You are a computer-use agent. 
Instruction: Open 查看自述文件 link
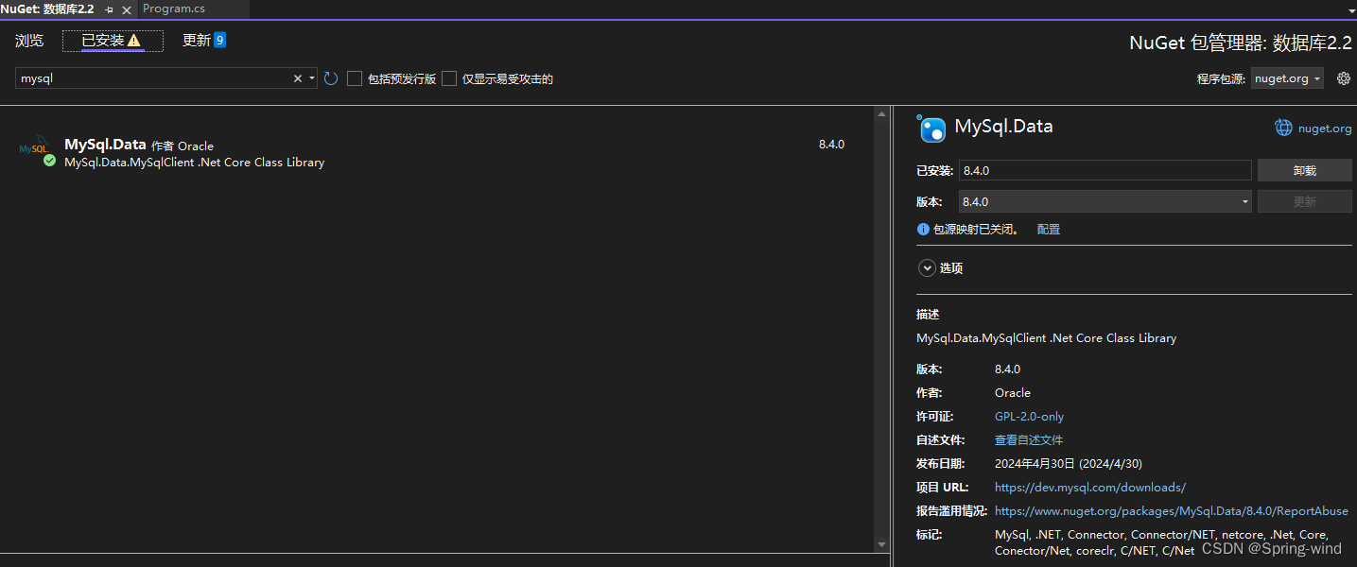[1029, 439]
